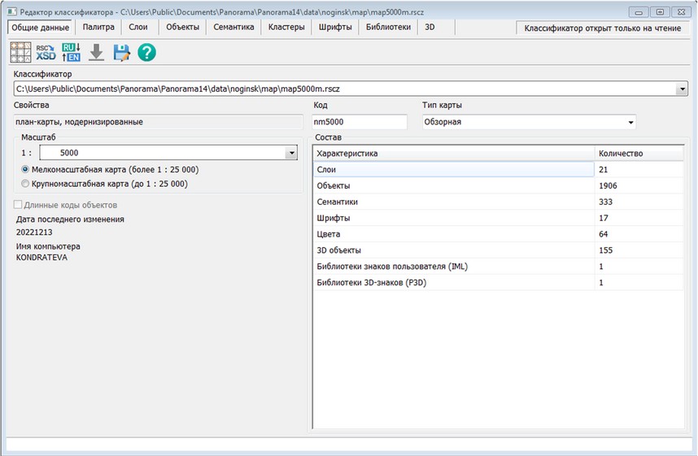The height and width of the screenshot is (456, 698).
Task: Click the RU/EN language switch icon
Action: click(x=71, y=53)
